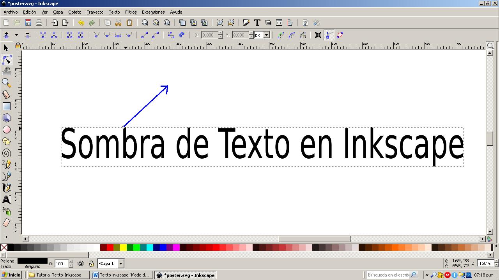Click the no-color X swatch
This screenshot has height=280, width=499.
click(4, 247)
